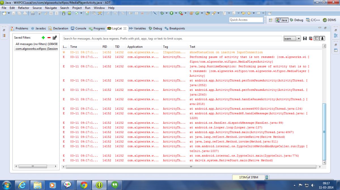Switch to the C/C++ perspective
Image resolution: width=340 pixels, height=190 pixels.
(313, 20)
